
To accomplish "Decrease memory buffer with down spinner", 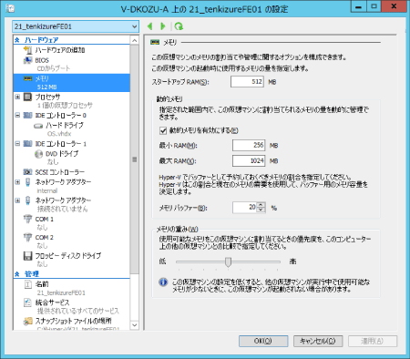I will pyautogui.click(x=261, y=210).
